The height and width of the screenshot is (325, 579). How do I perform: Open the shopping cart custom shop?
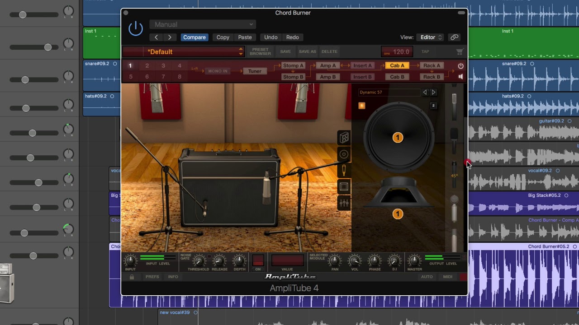460,52
